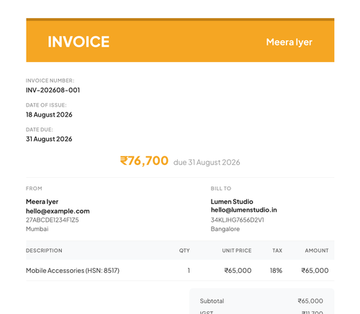Click the ₹76,700 total amount

(144, 161)
